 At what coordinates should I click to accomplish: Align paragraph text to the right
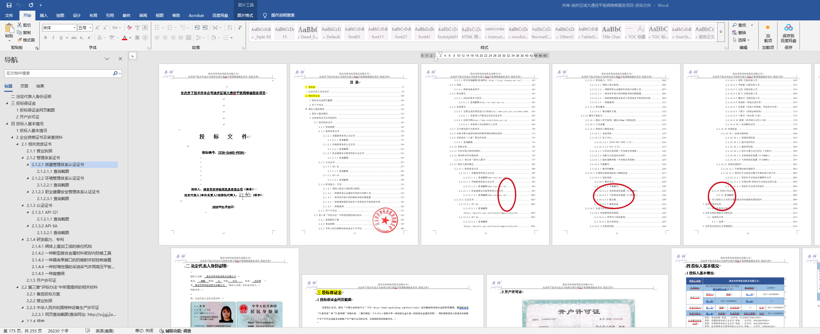[173, 38]
